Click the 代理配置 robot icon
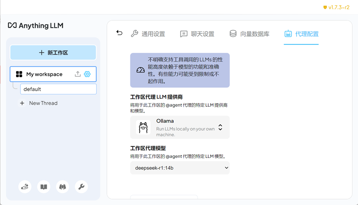 click(288, 34)
